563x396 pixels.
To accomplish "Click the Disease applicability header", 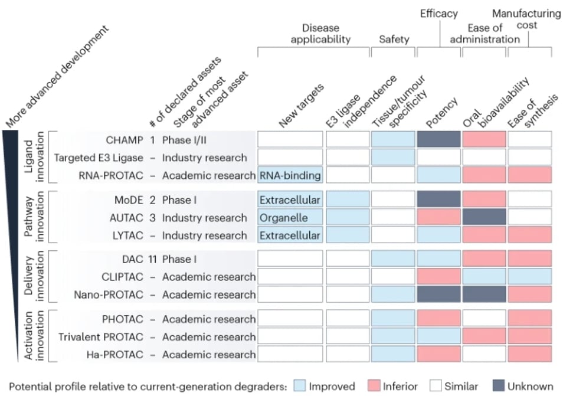I will point(320,34).
